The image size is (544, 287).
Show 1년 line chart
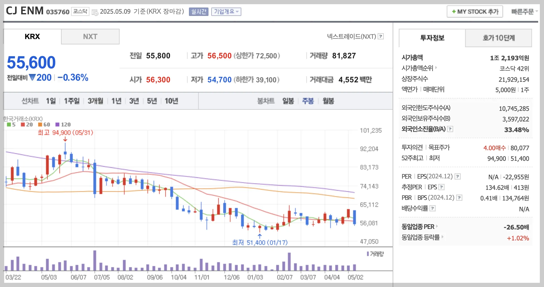(116, 101)
